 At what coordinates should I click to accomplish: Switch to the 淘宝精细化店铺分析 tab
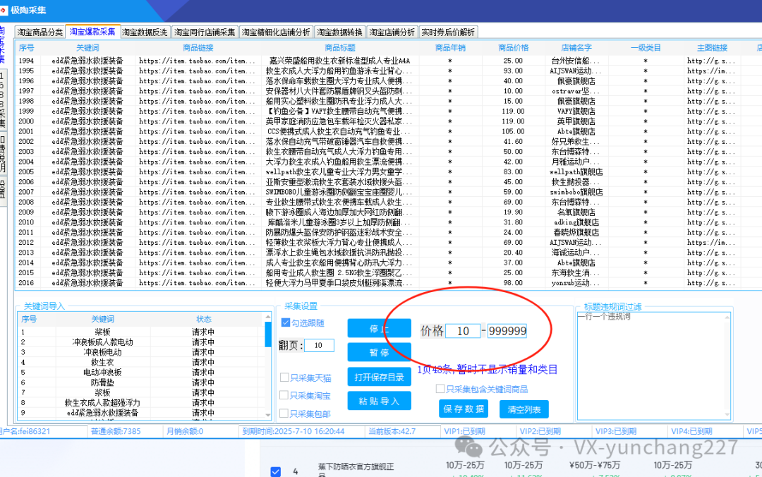click(x=275, y=31)
